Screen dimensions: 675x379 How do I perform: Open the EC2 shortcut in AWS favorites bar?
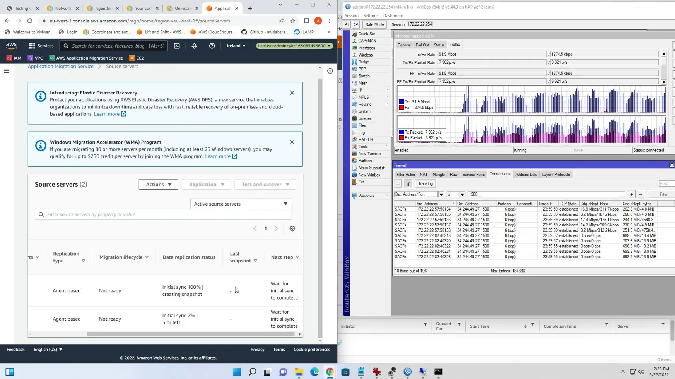136,58
